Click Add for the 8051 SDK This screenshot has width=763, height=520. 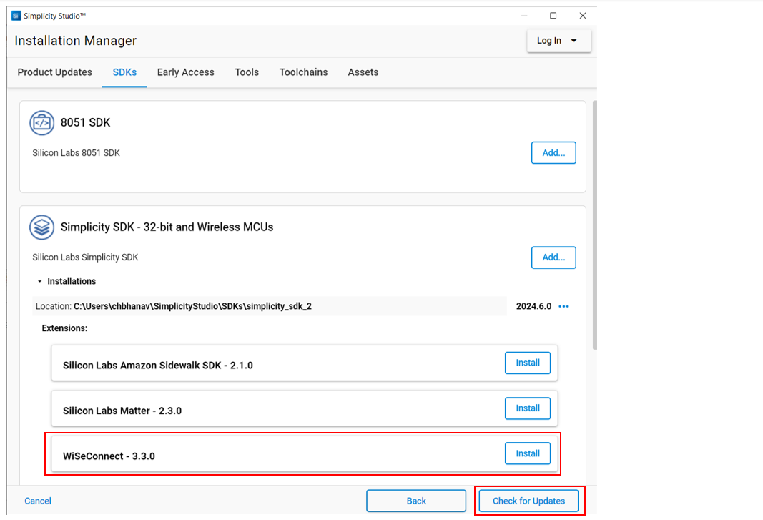tap(553, 152)
